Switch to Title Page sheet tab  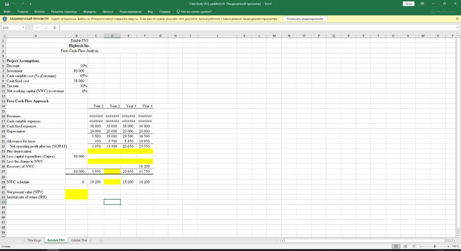(x=34, y=240)
